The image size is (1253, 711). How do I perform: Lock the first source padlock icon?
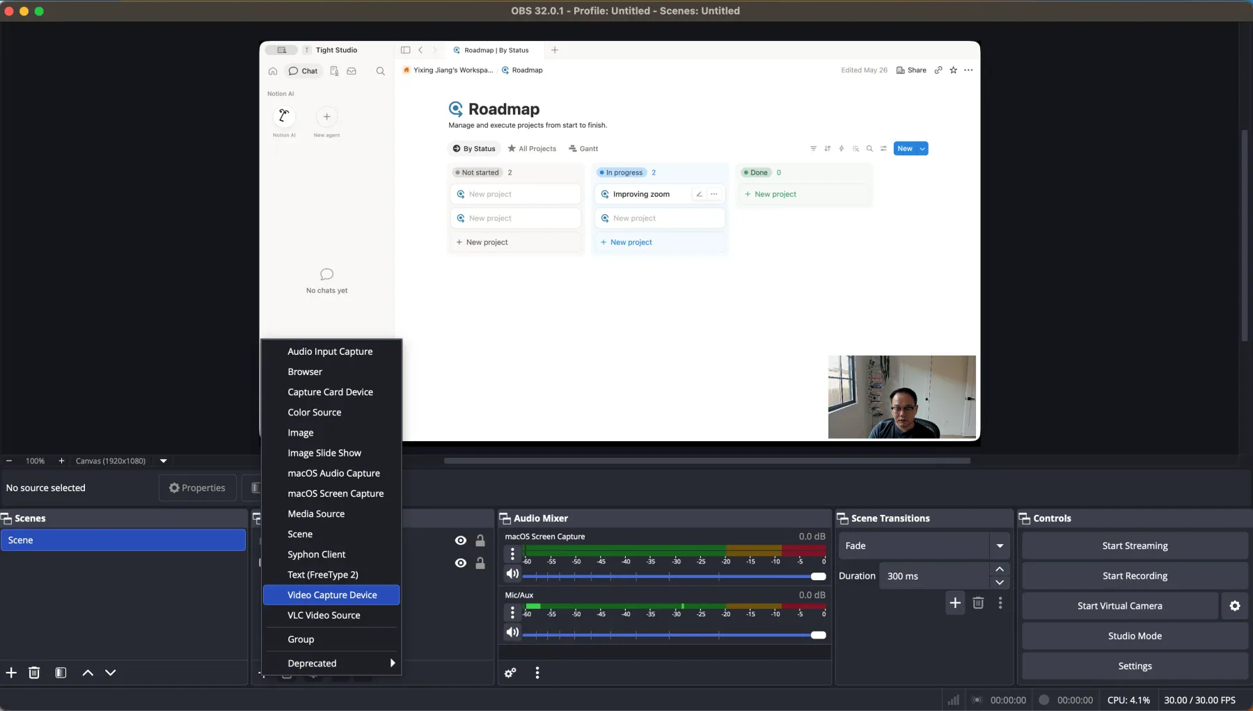[x=480, y=541]
